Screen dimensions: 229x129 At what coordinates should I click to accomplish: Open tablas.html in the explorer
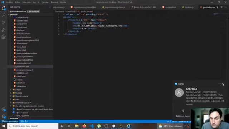click(21, 86)
